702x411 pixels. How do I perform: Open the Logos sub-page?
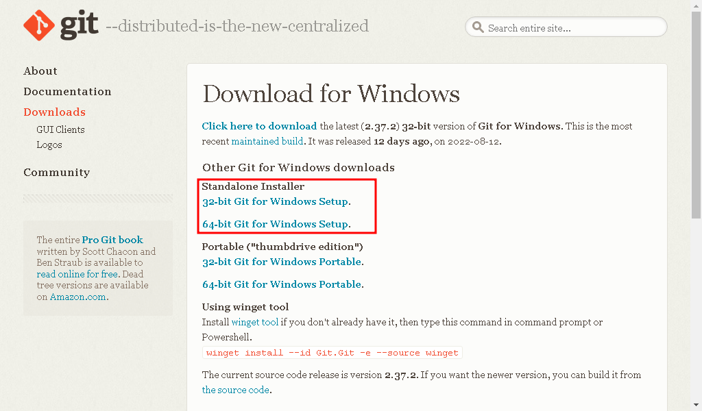[49, 145]
